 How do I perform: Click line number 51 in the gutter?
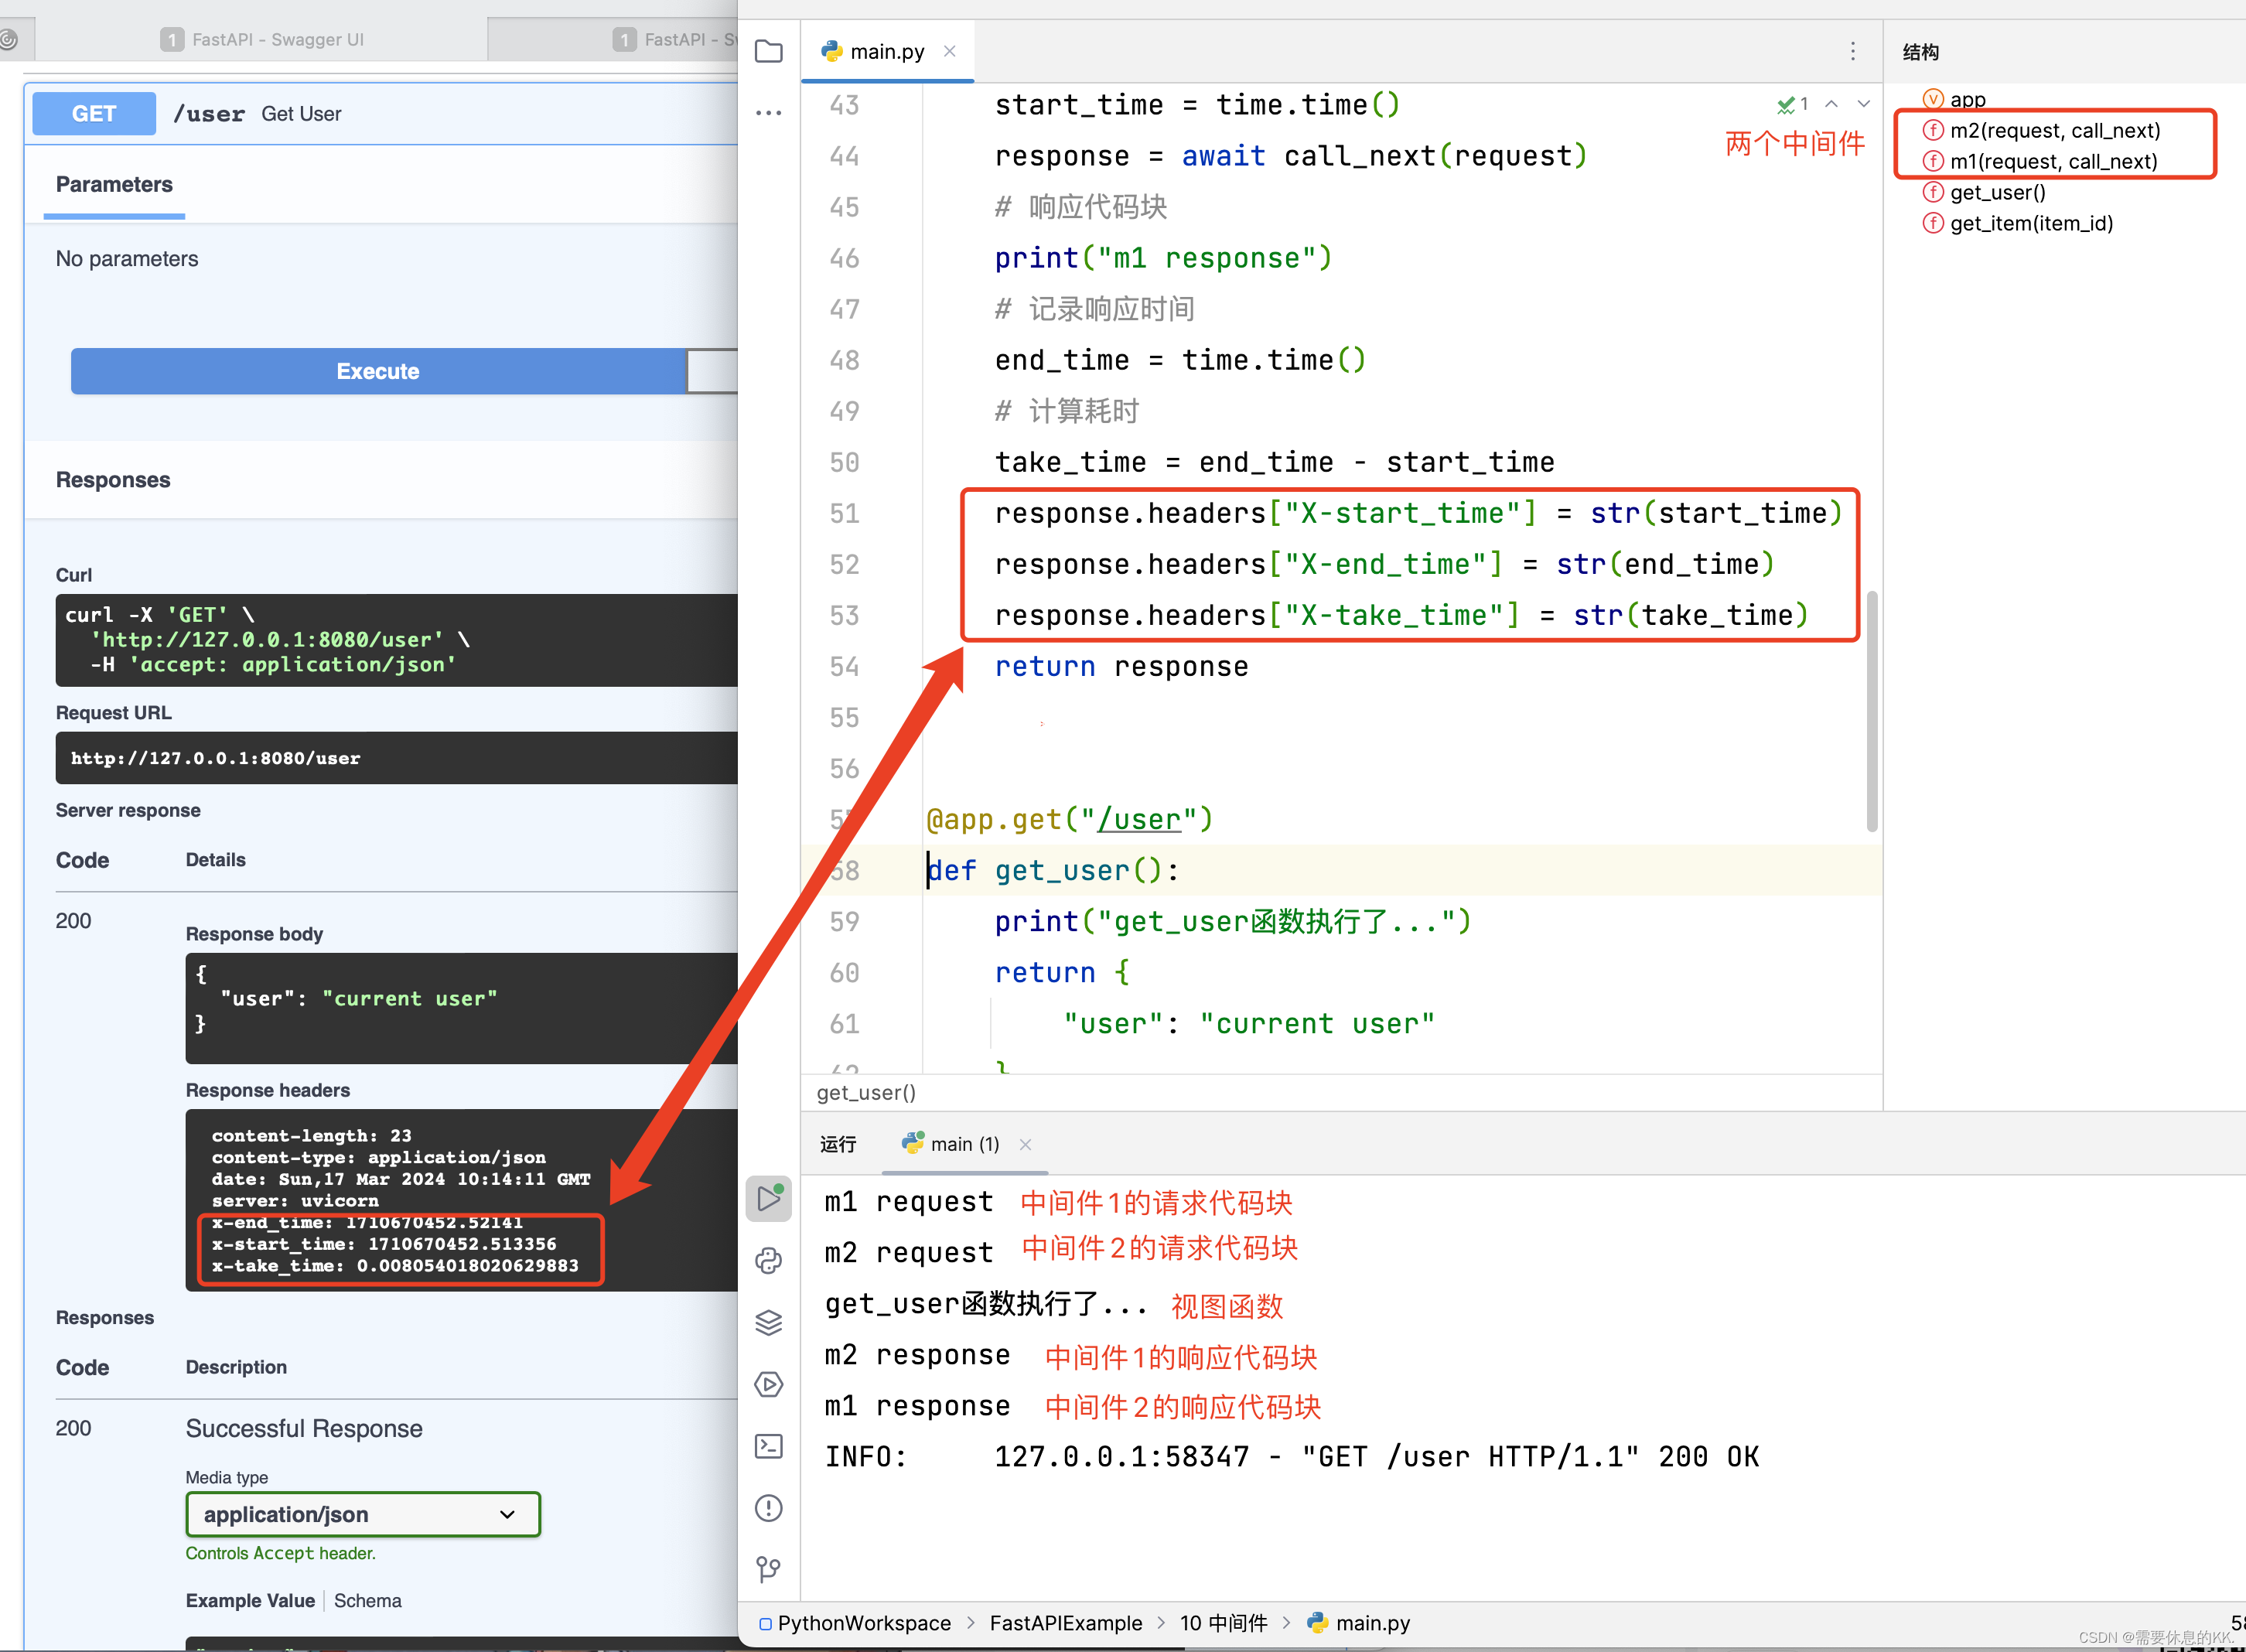click(x=844, y=514)
